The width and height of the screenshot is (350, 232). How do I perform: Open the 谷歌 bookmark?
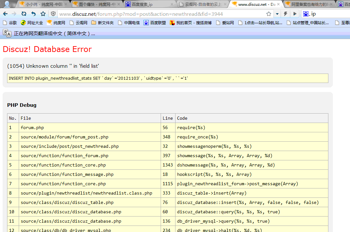click(x=10, y=23)
